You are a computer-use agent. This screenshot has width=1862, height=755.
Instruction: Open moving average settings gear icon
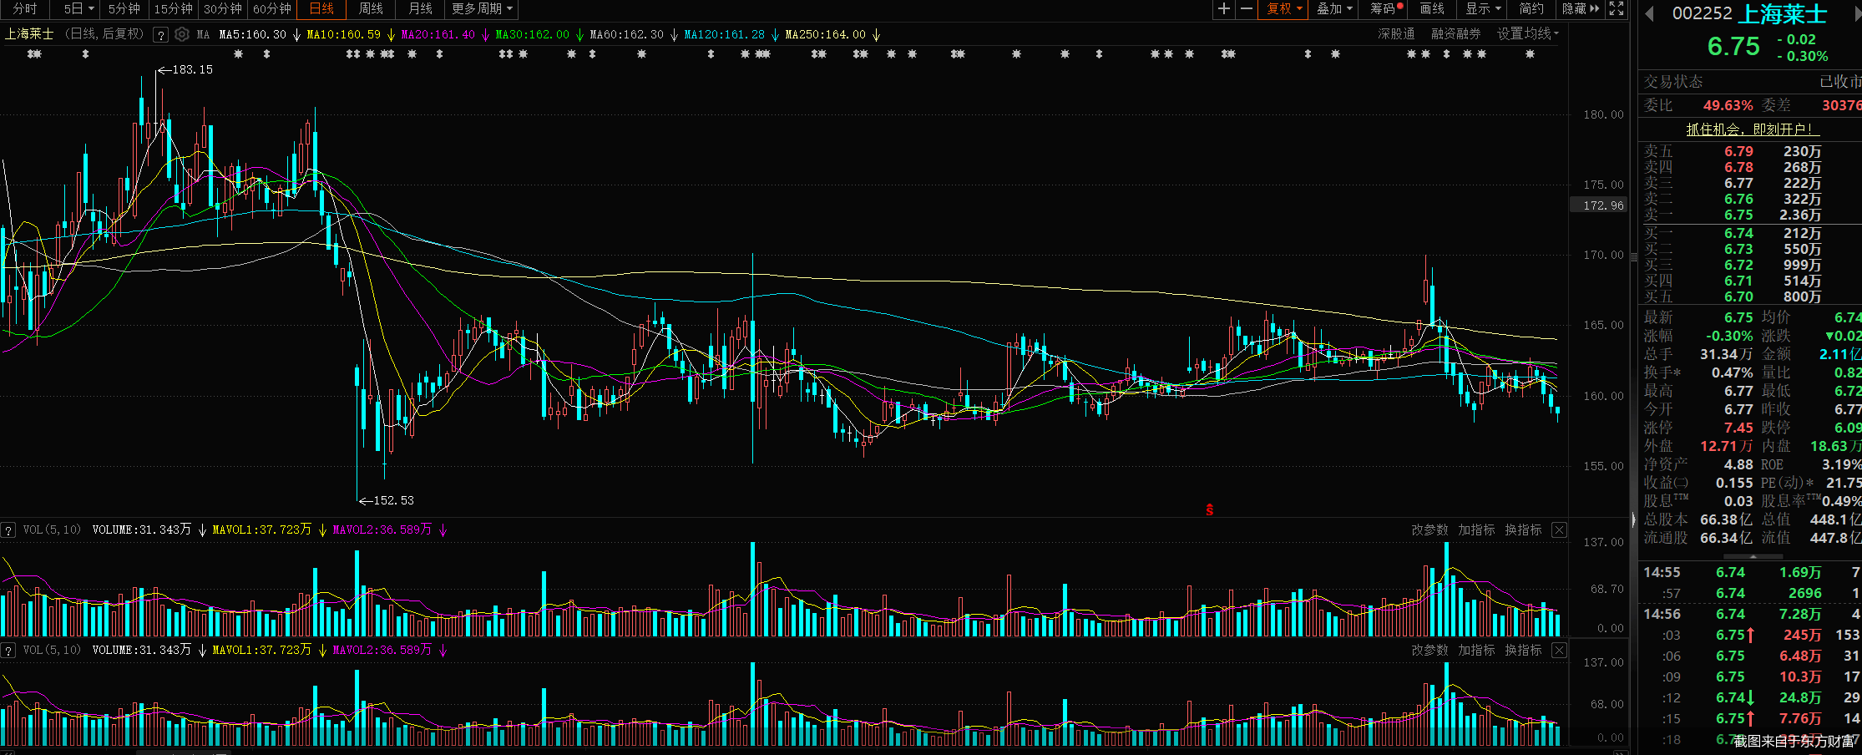(x=181, y=34)
